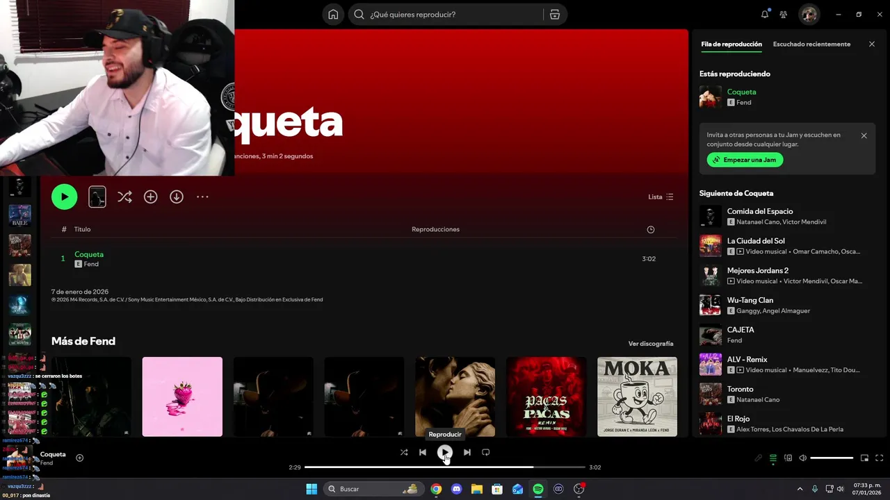Seek on the song progress bar
The height and width of the screenshot is (500, 890).
pyautogui.click(x=445, y=467)
